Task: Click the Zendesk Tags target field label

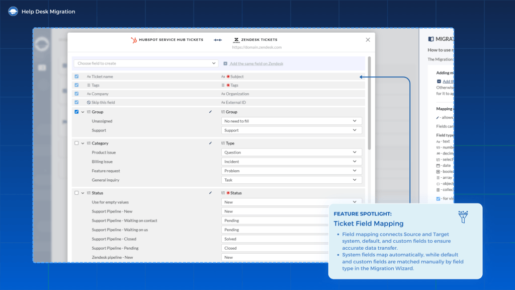Action: click(x=234, y=85)
